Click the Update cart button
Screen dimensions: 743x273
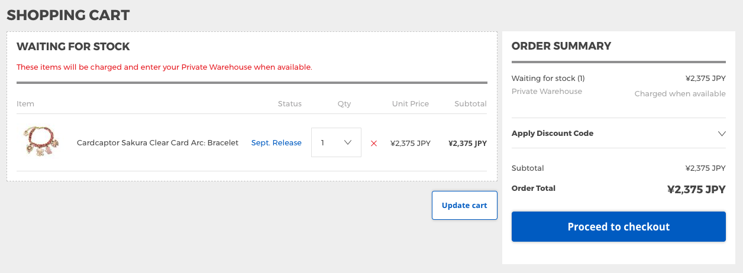[464, 205]
